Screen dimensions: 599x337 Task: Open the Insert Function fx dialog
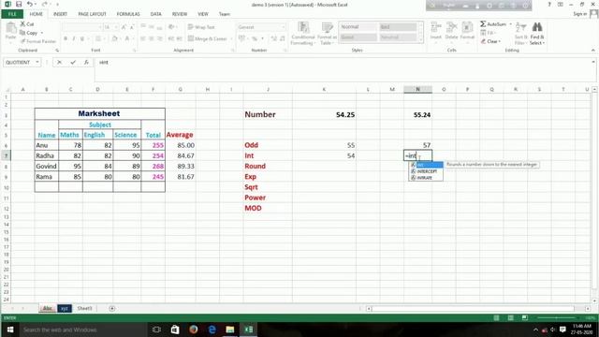(x=86, y=63)
